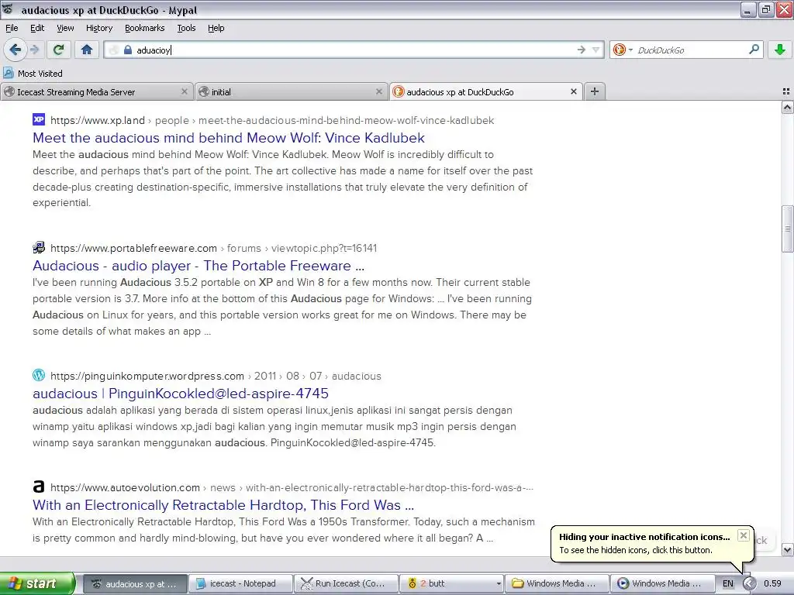Image resolution: width=794 pixels, height=595 pixels.
Task: Click the Mypal raccoon title bar icon
Action: tap(8, 9)
